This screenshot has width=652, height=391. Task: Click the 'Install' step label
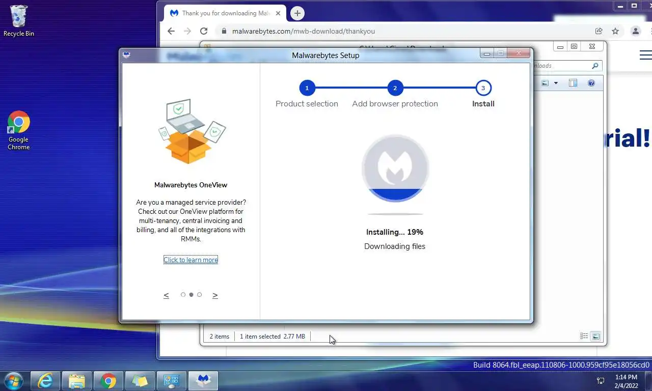click(483, 104)
